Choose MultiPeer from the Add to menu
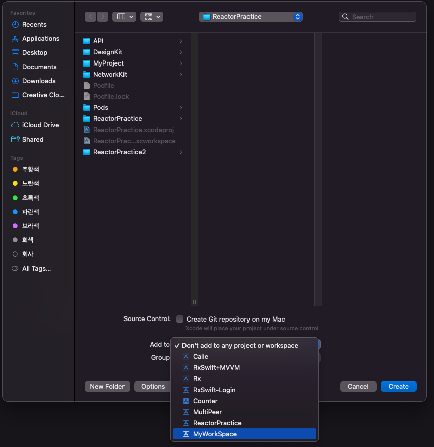Image resolution: width=434 pixels, height=447 pixels. [x=244, y=412]
